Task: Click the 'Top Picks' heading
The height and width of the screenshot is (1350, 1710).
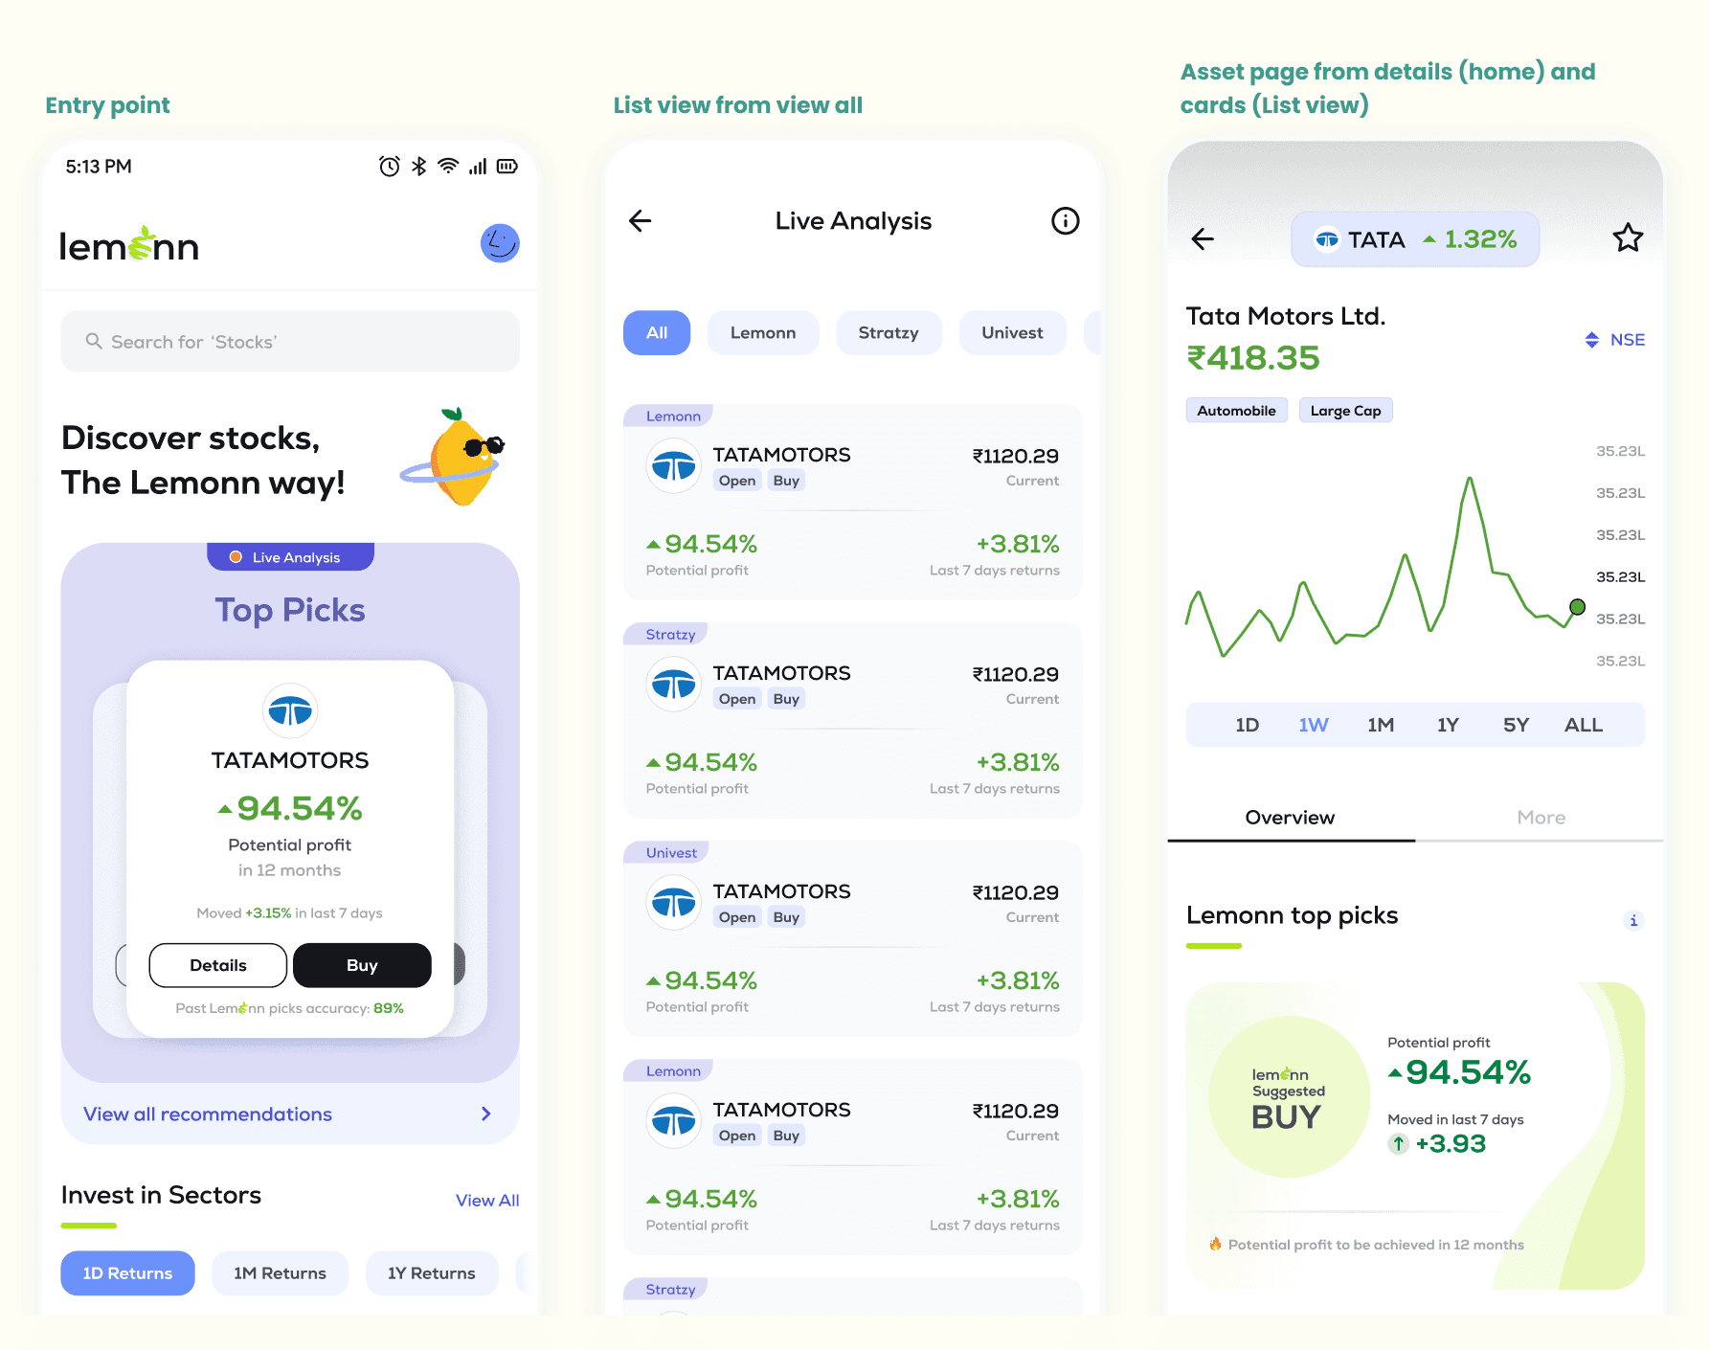Action: pos(290,610)
